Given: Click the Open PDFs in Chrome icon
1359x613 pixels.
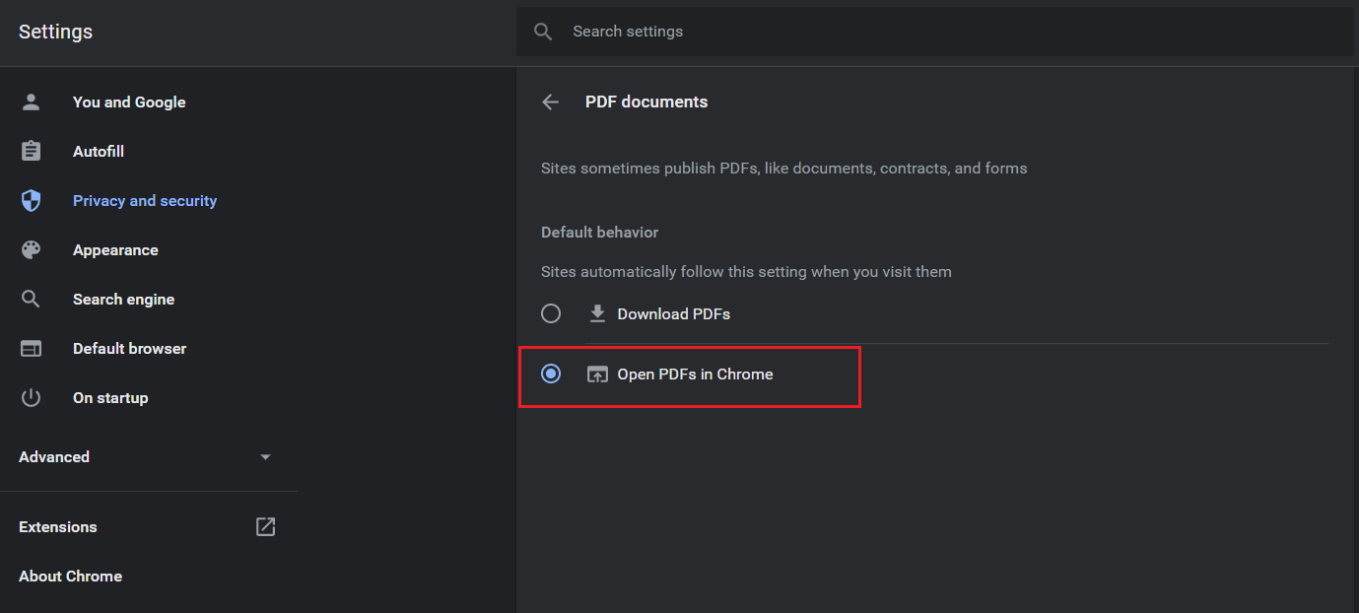Looking at the screenshot, I should (x=597, y=375).
